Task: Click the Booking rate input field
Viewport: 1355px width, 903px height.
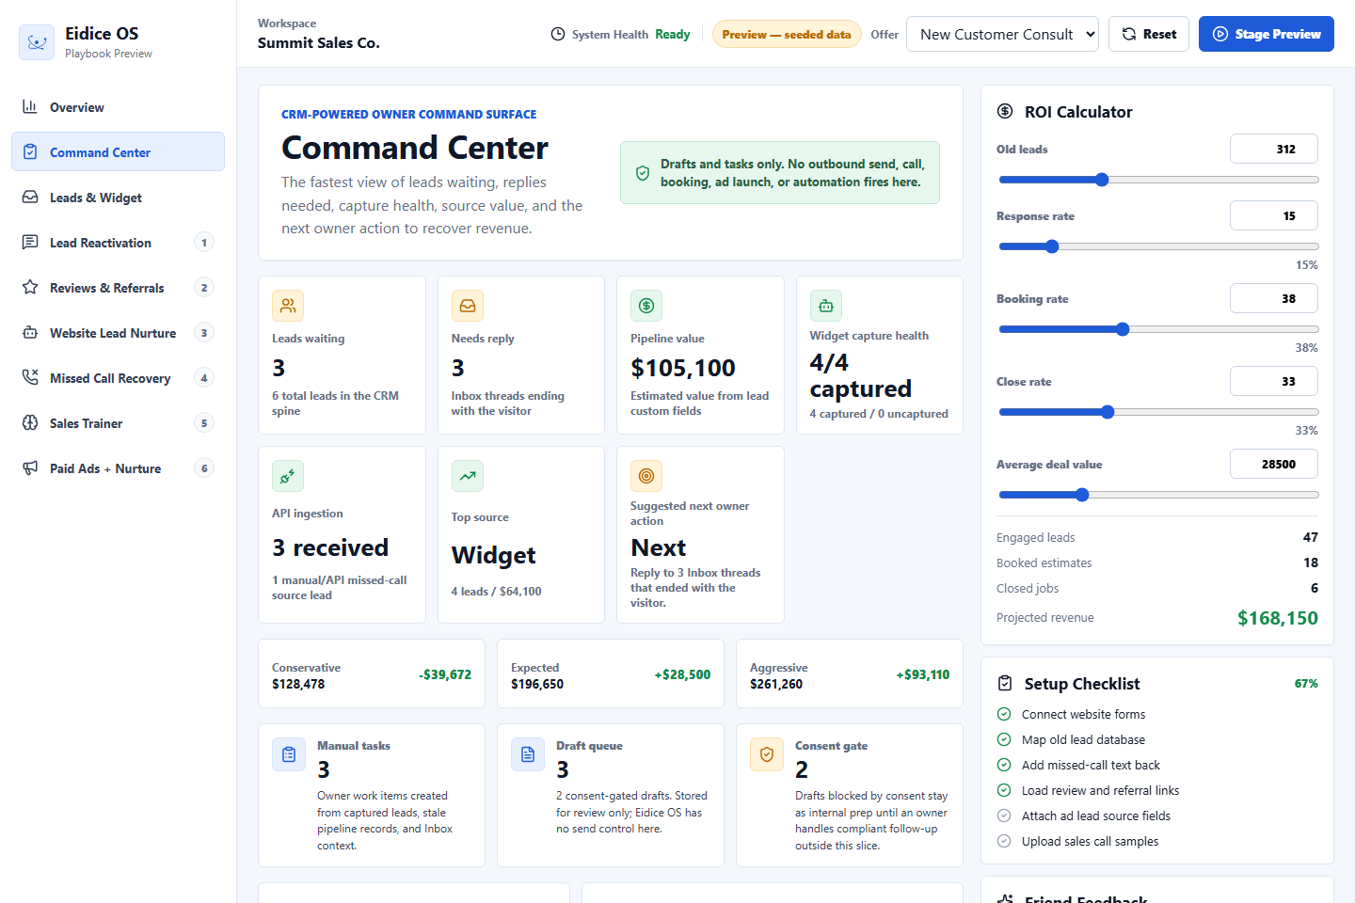Action: (1274, 298)
